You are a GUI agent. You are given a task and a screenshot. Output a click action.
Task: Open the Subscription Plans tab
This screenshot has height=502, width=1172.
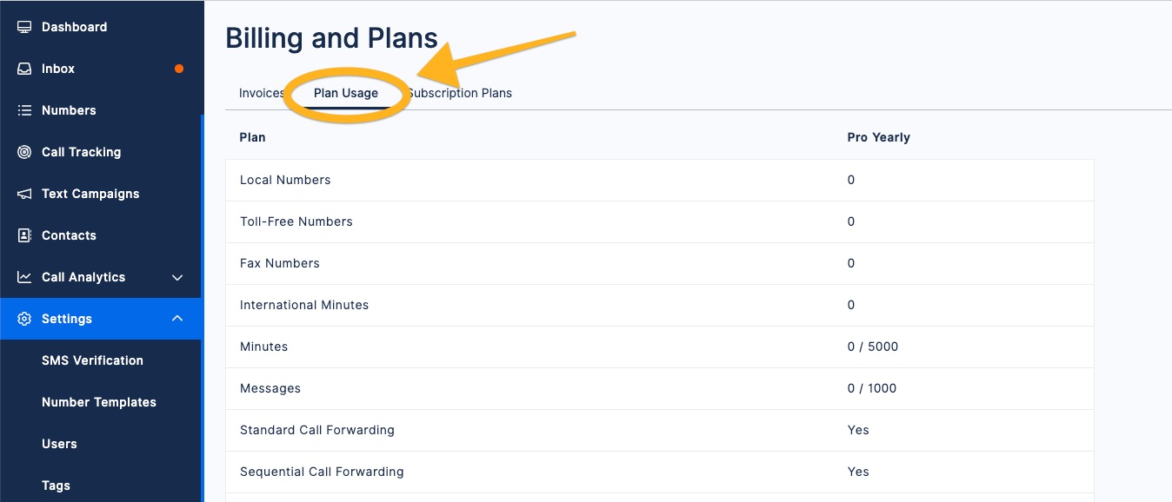click(x=459, y=93)
